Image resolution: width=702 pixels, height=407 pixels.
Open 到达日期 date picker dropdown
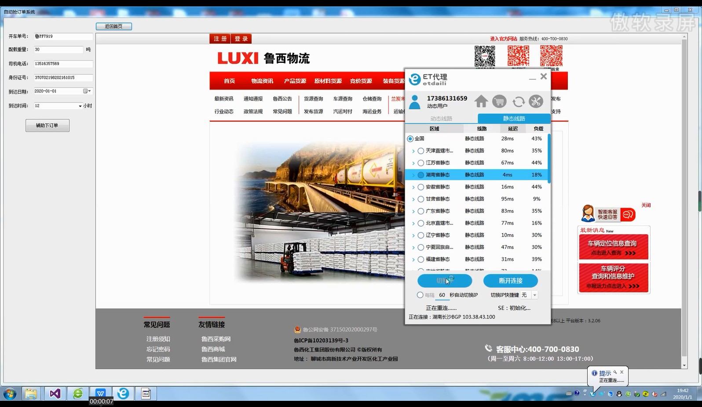(87, 91)
